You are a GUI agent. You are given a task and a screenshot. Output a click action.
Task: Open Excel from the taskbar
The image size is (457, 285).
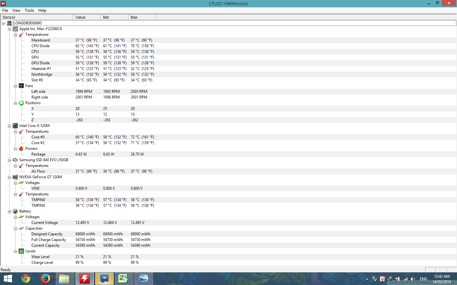click(123, 279)
